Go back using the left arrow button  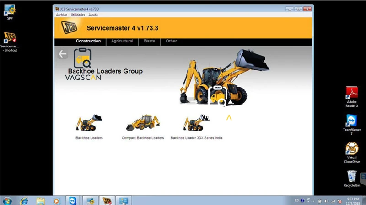pos(63,54)
